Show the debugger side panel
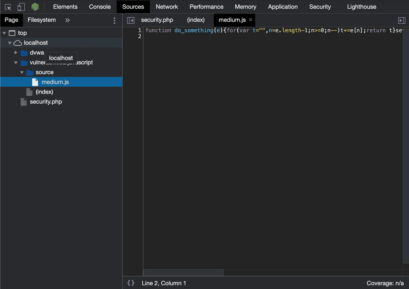 point(401,20)
